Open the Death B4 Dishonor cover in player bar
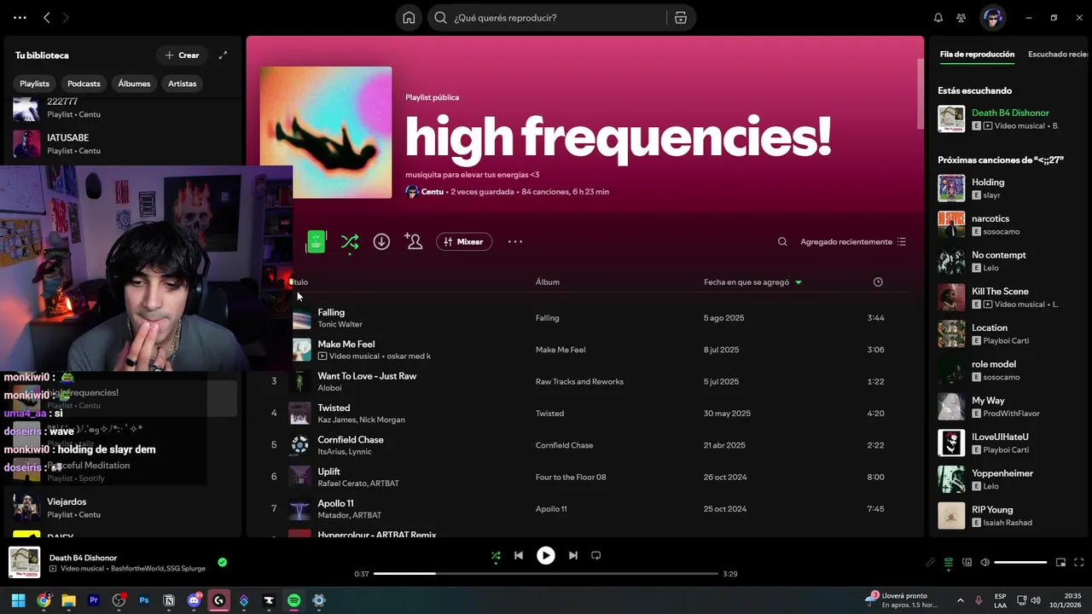 [x=24, y=562]
